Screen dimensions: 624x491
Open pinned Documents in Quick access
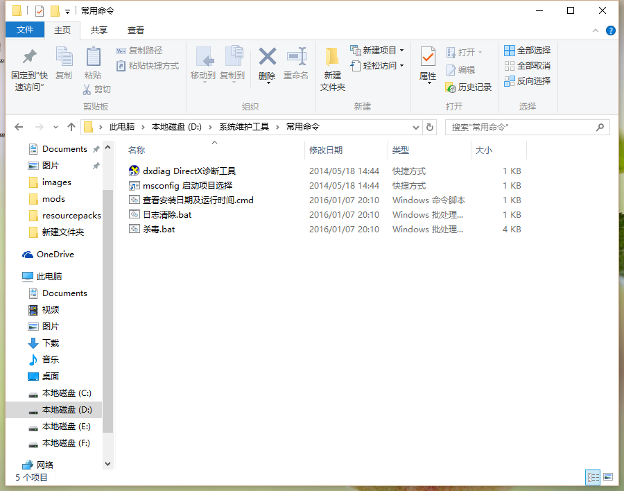(x=64, y=149)
